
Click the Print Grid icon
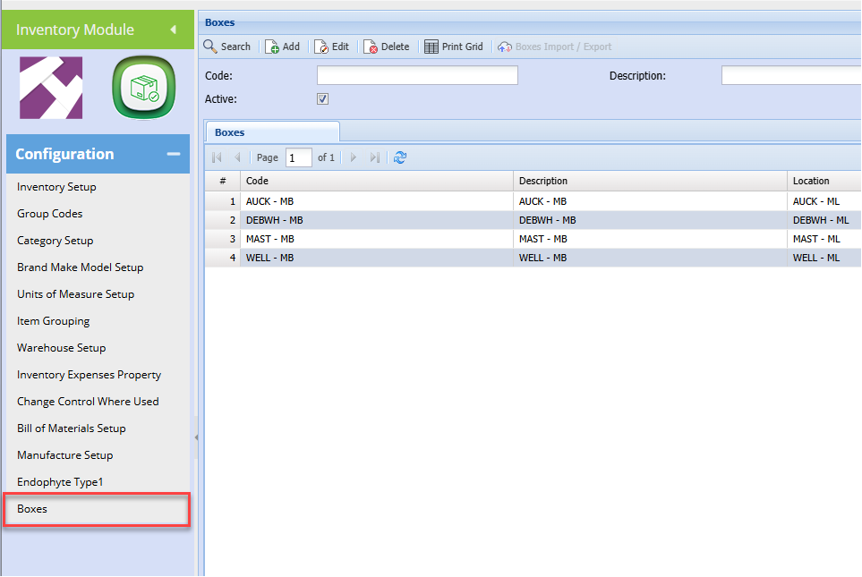pyautogui.click(x=431, y=47)
